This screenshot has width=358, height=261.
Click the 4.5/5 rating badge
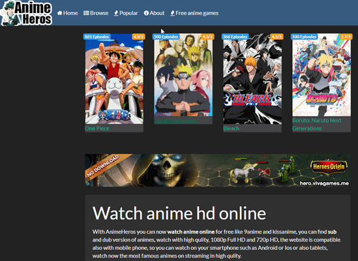276,37
